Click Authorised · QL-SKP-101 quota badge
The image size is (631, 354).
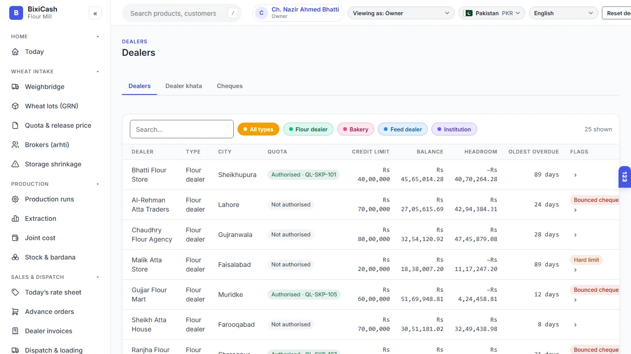[303, 175]
